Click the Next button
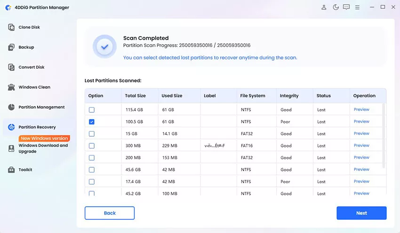 pyautogui.click(x=361, y=213)
